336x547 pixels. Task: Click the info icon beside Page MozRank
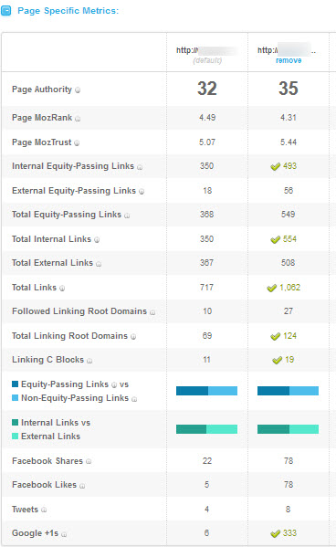pos(78,119)
